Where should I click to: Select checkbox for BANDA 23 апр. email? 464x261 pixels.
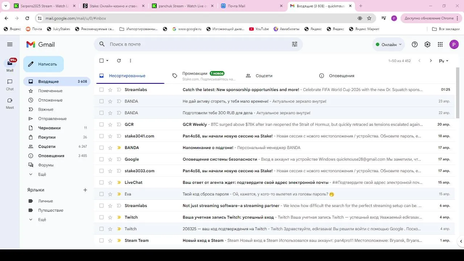[101, 101]
